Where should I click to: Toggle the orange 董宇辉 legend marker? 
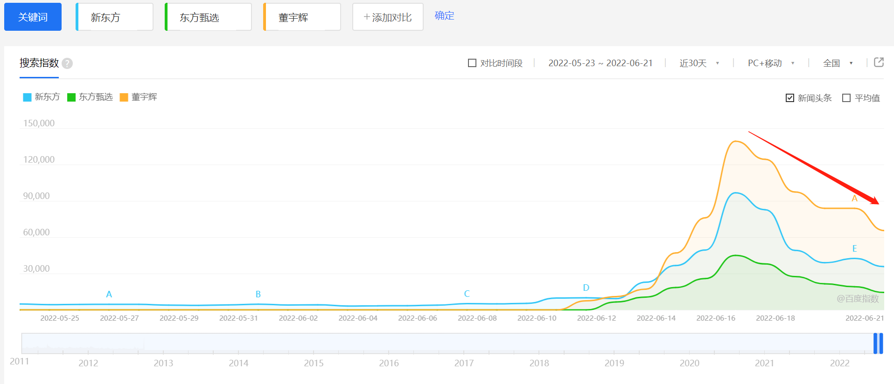tap(124, 97)
